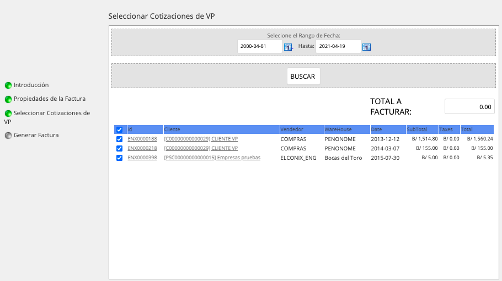Go to the Generar Factura step

pyautogui.click(x=36, y=135)
